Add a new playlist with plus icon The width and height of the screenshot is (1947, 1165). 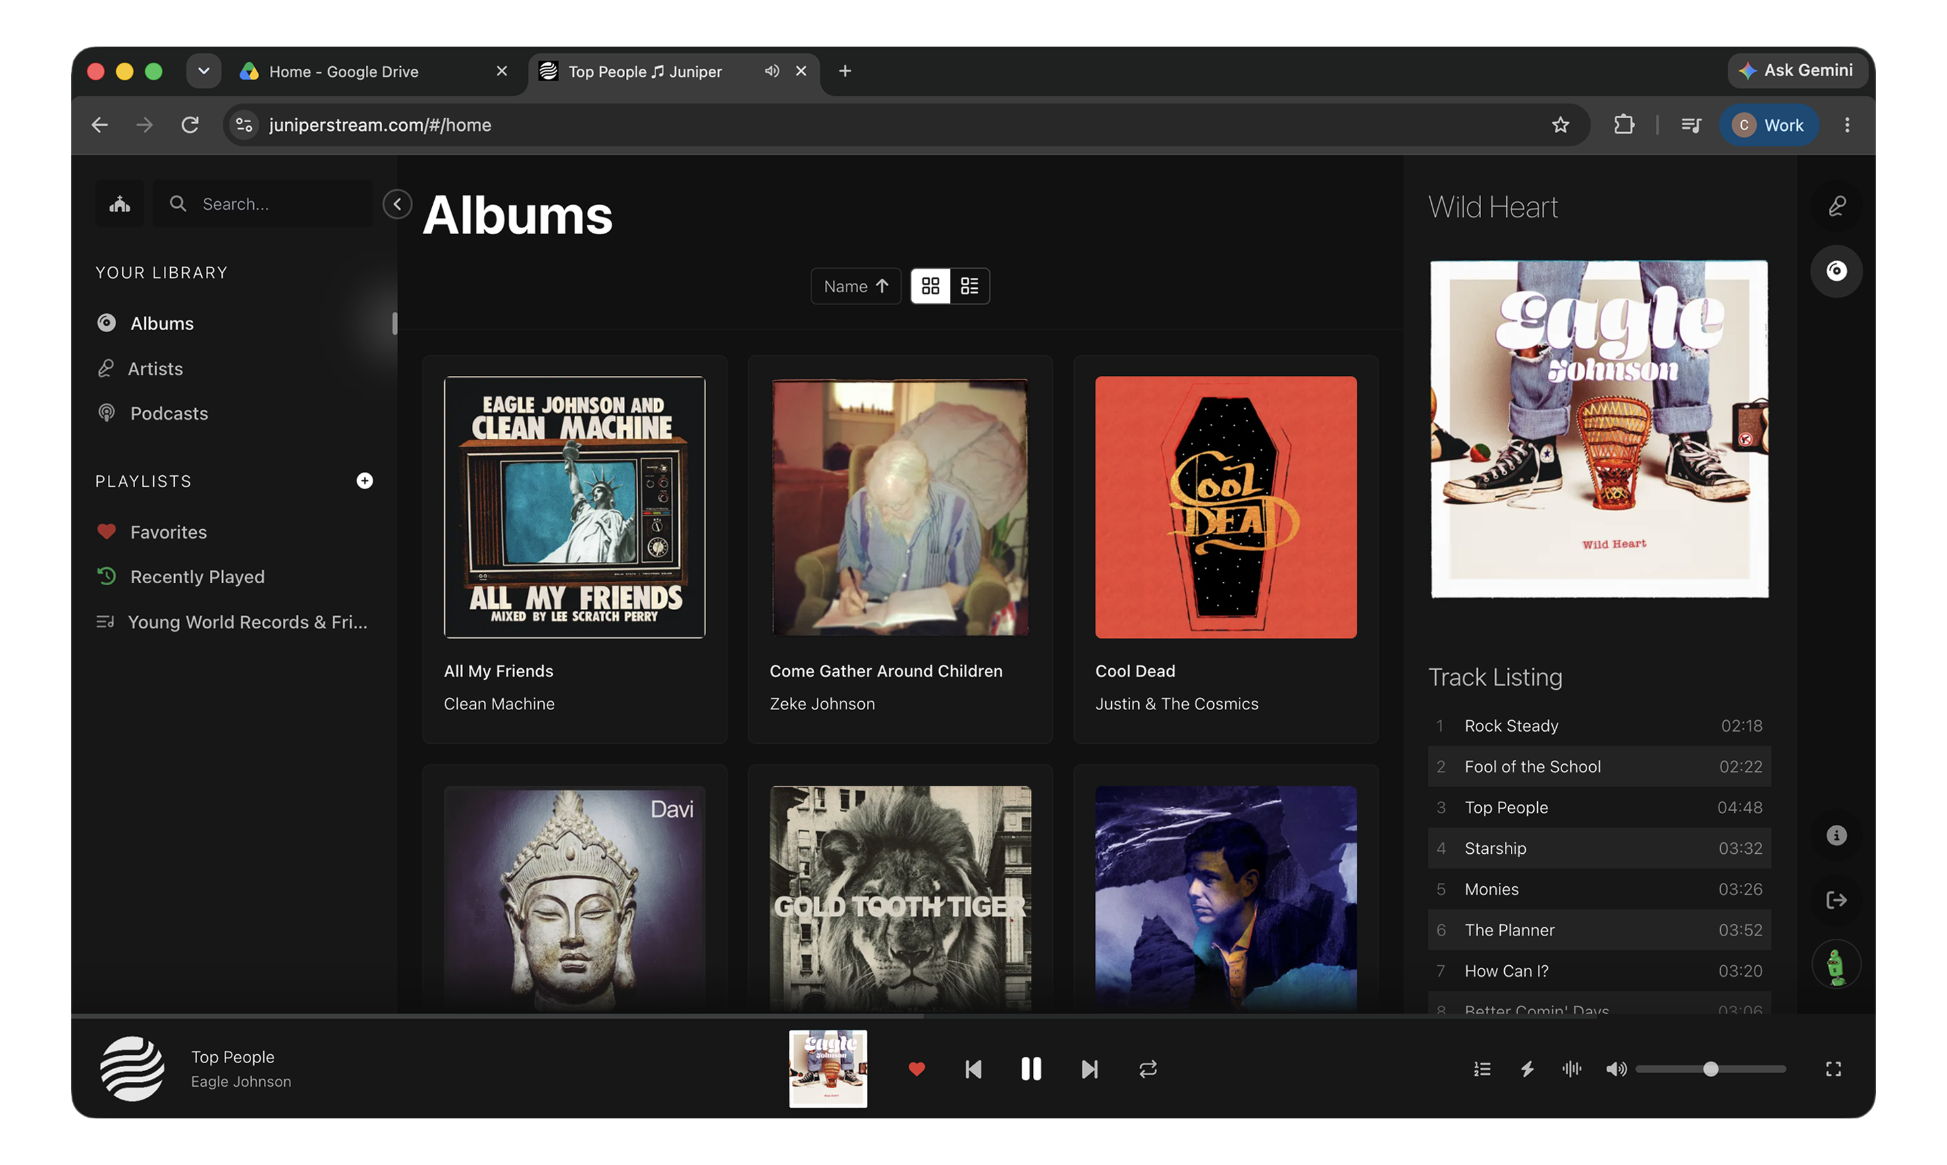click(365, 481)
